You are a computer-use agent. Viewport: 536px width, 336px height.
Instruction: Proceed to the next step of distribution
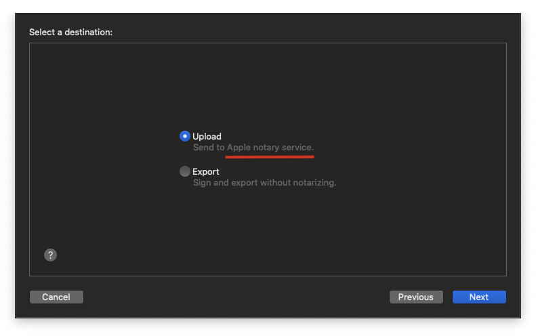479,297
